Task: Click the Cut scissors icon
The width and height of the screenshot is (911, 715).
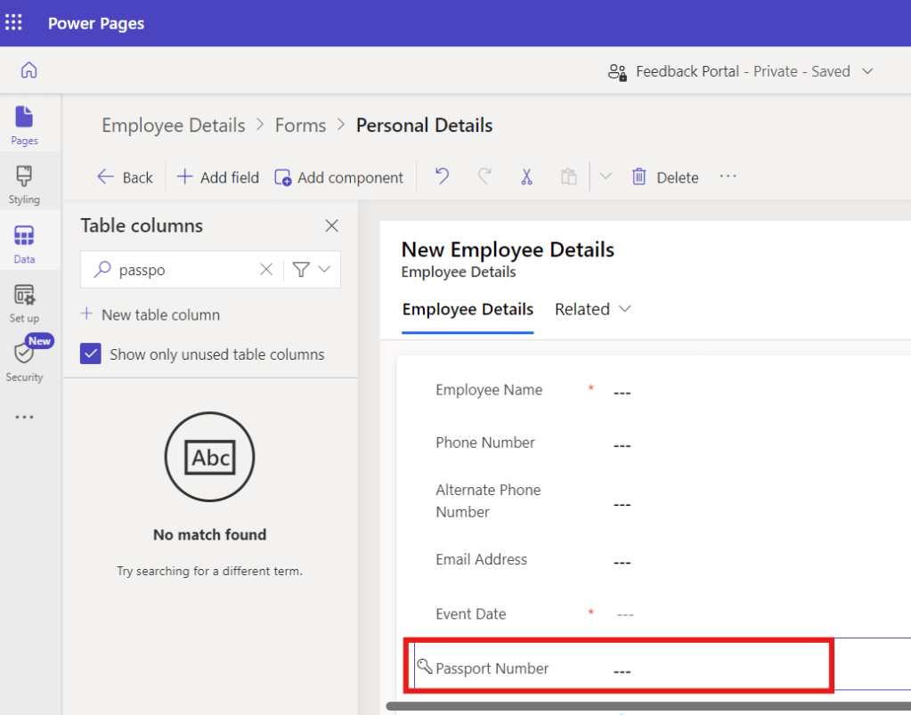Action: click(526, 177)
